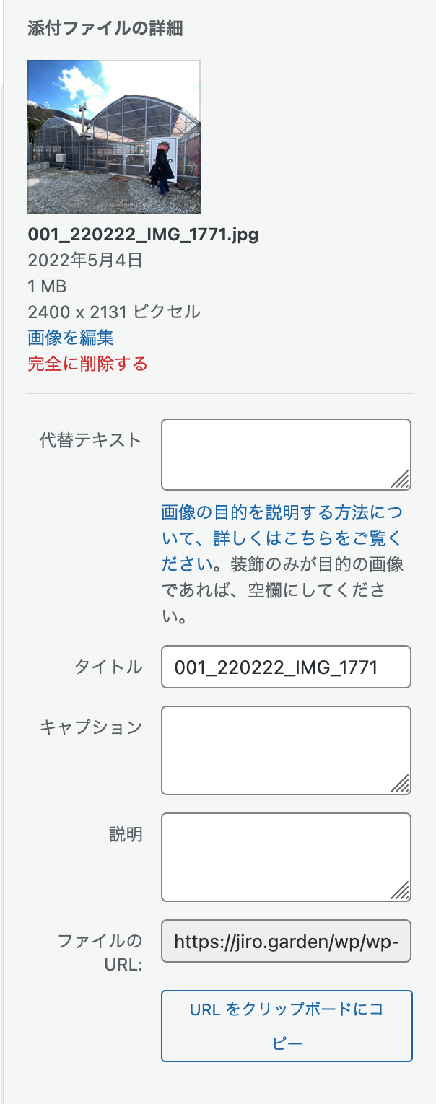Click the 代替テキスト field label
The image size is (436, 1104).
[x=91, y=440]
